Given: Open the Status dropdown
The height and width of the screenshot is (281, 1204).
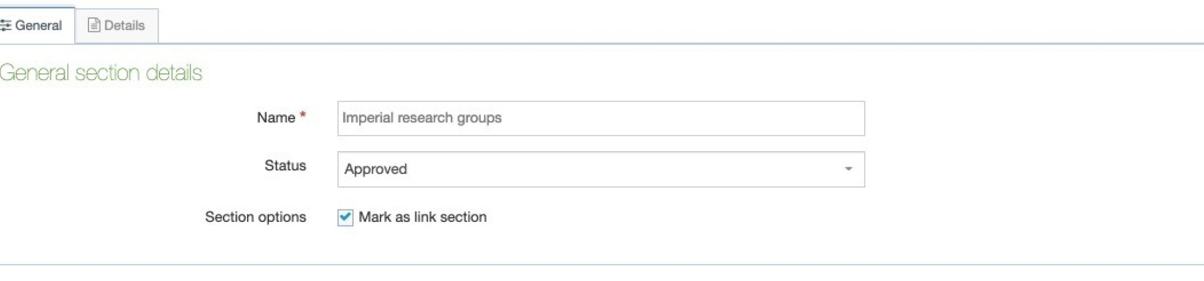Looking at the screenshot, I should tap(600, 169).
